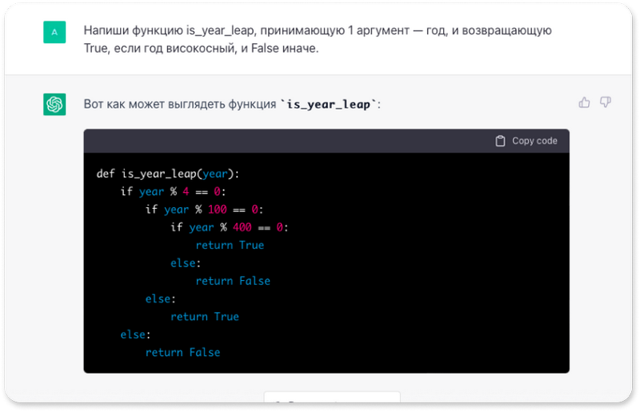
Task: Click the ChatGPT logo avatar
Action: tap(54, 104)
